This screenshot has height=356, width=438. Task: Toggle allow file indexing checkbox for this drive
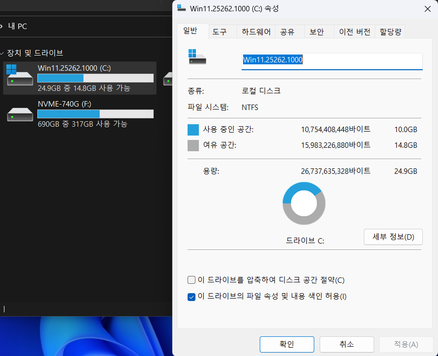tap(192, 297)
